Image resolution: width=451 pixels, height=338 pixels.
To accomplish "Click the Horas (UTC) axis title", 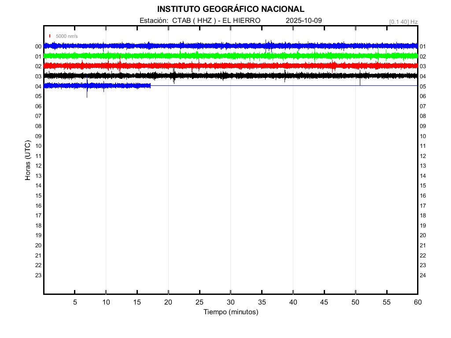I will (28, 161).
